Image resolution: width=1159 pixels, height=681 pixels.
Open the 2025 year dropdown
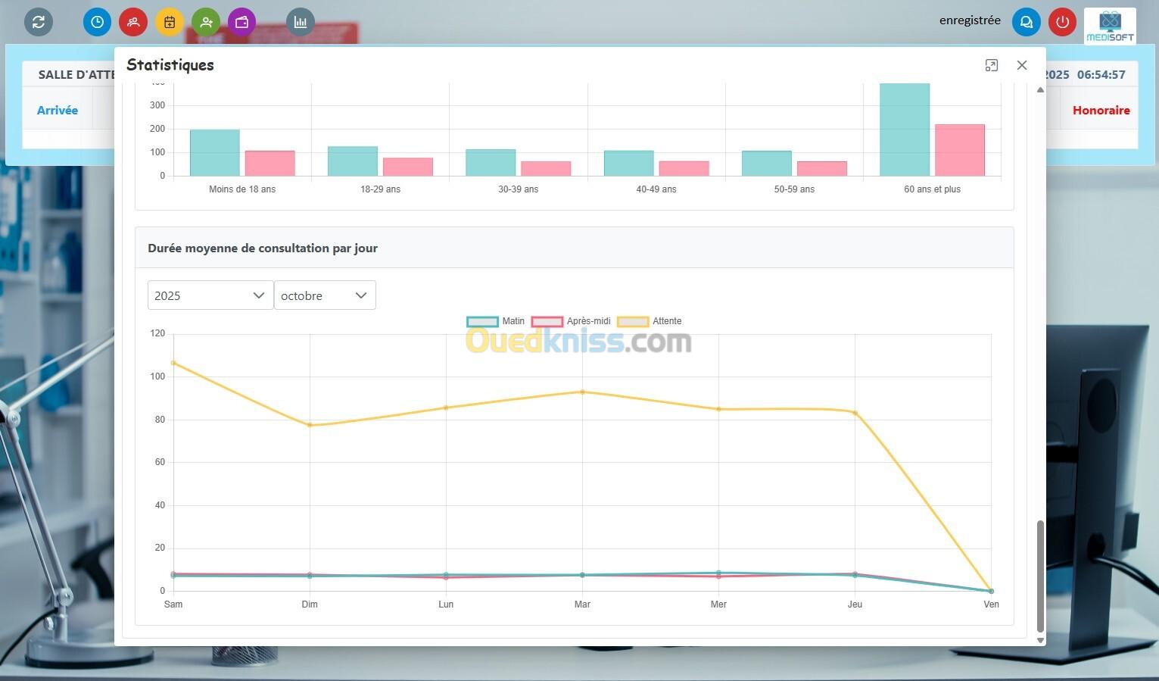tap(210, 295)
